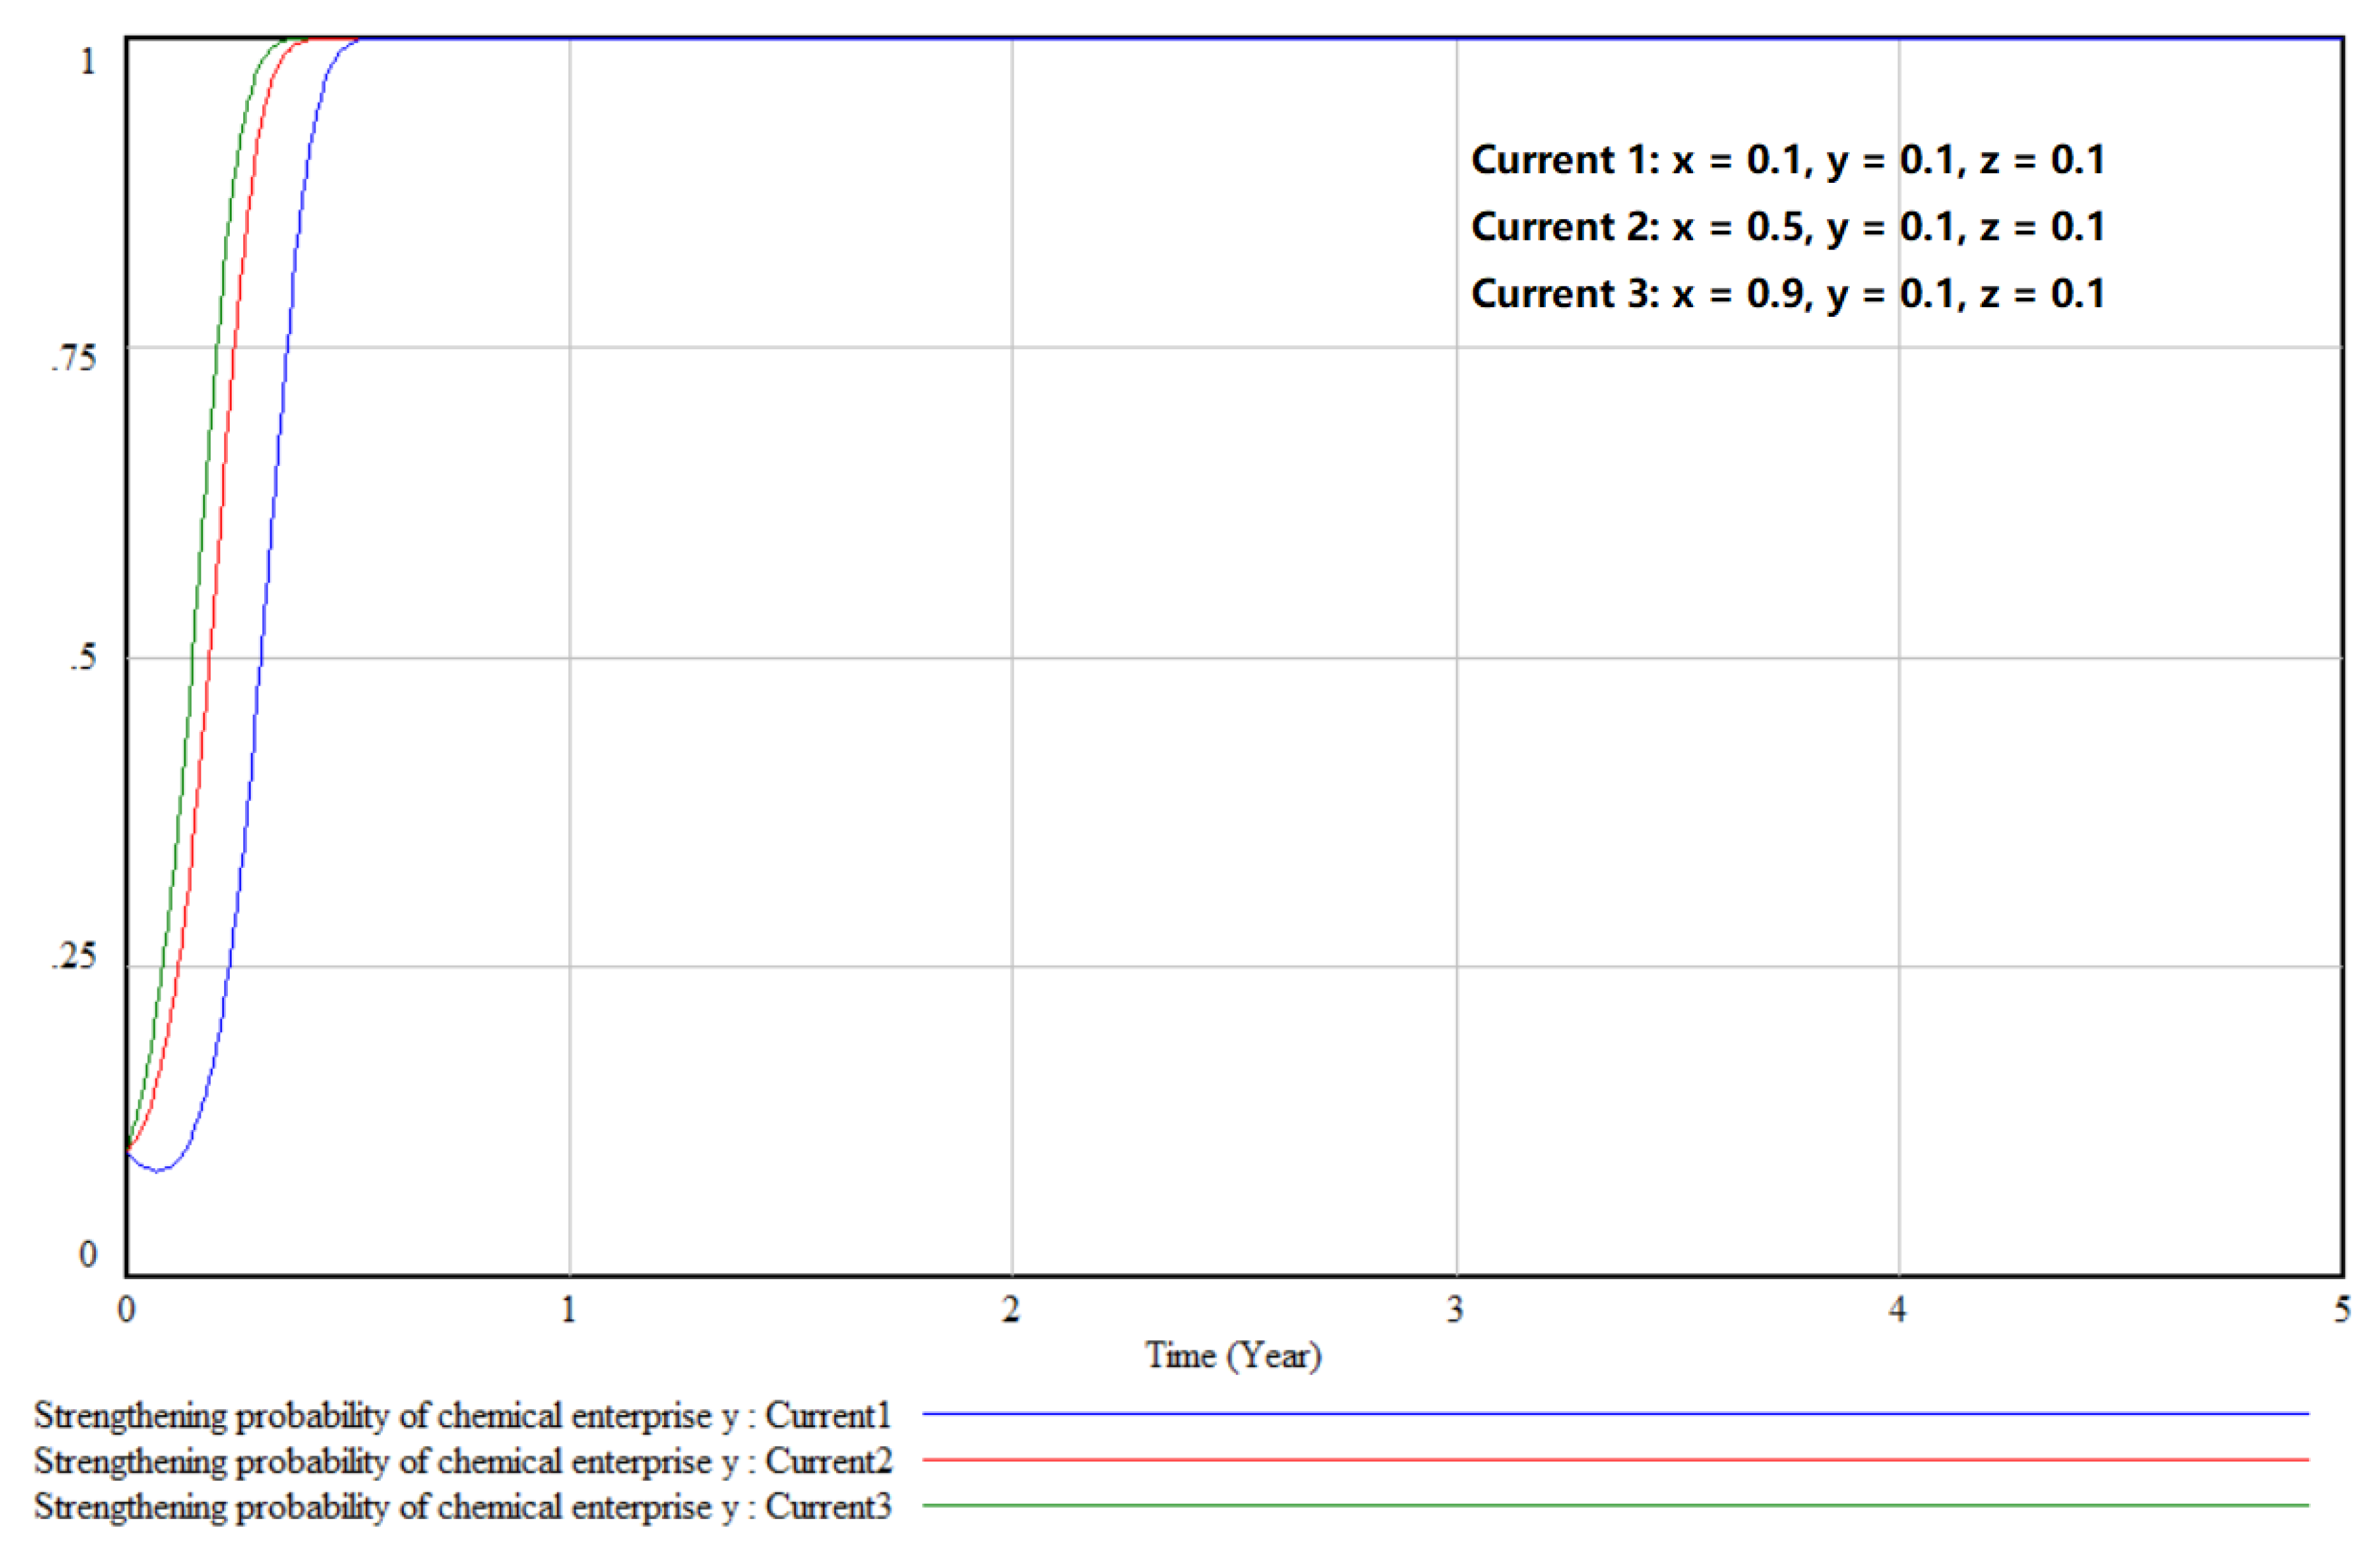Click y-axis tick label .5

pyautogui.click(x=83, y=657)
